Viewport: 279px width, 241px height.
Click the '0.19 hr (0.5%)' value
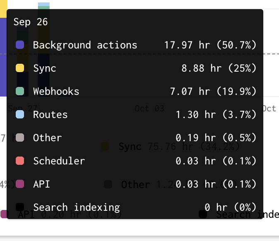coord(216,137)
